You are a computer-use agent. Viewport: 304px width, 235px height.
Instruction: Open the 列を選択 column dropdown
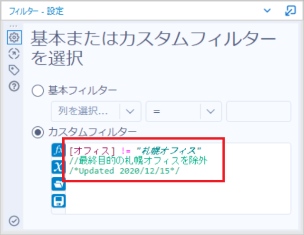click(x=96, y=111)
